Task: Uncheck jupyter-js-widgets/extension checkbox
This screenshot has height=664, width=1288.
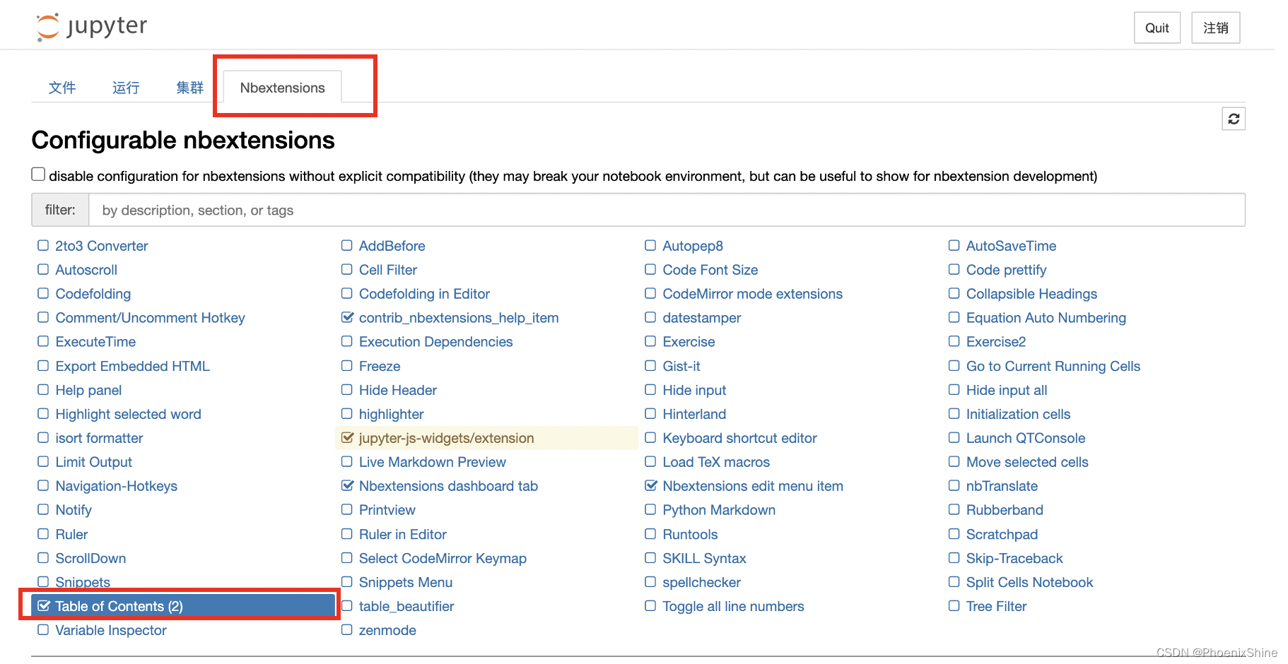Action: pyautogui.click(x=347, y=437)
